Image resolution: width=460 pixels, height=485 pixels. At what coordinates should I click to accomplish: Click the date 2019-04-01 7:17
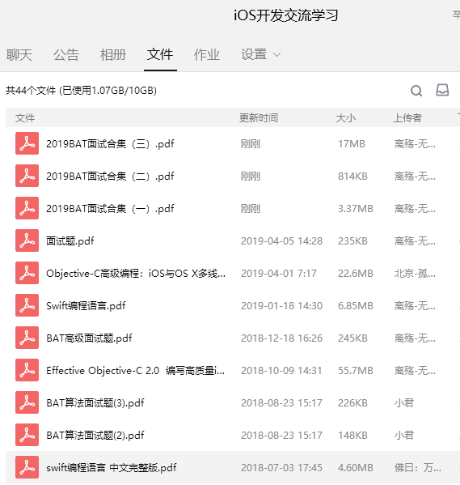[x=279, y=274]
